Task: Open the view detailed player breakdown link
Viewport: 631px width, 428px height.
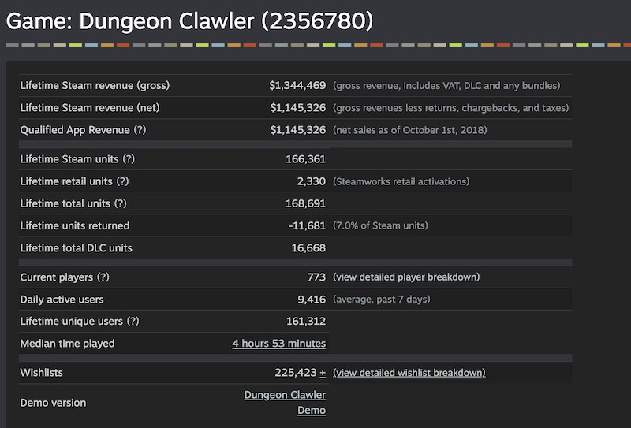Action: coord(406,277)
